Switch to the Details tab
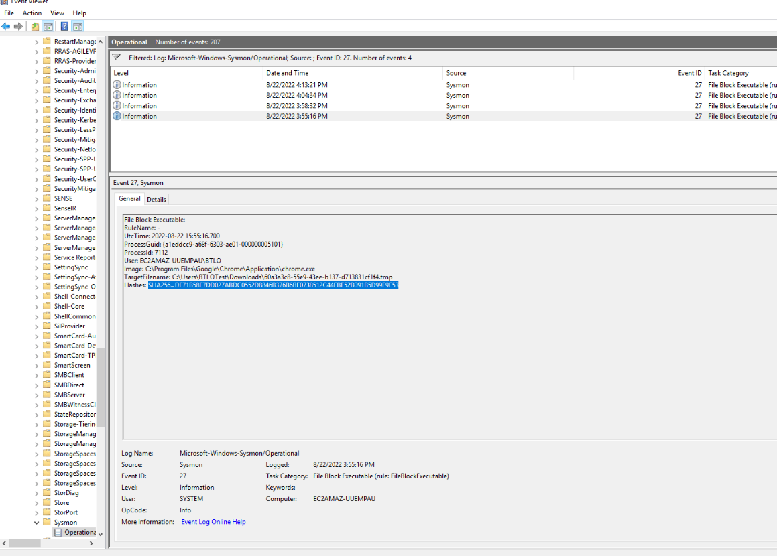The width and height of the screenshot is (777, 556). [157, 199]
